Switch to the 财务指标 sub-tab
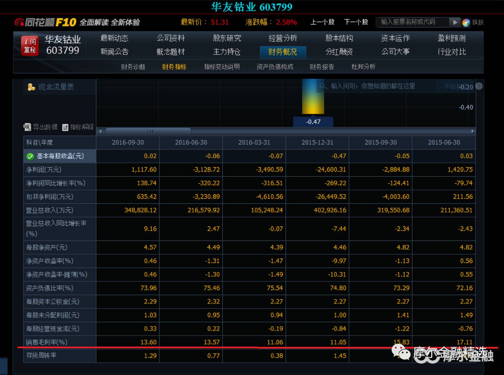Screen dimensions: 504x375 [174, 67]
